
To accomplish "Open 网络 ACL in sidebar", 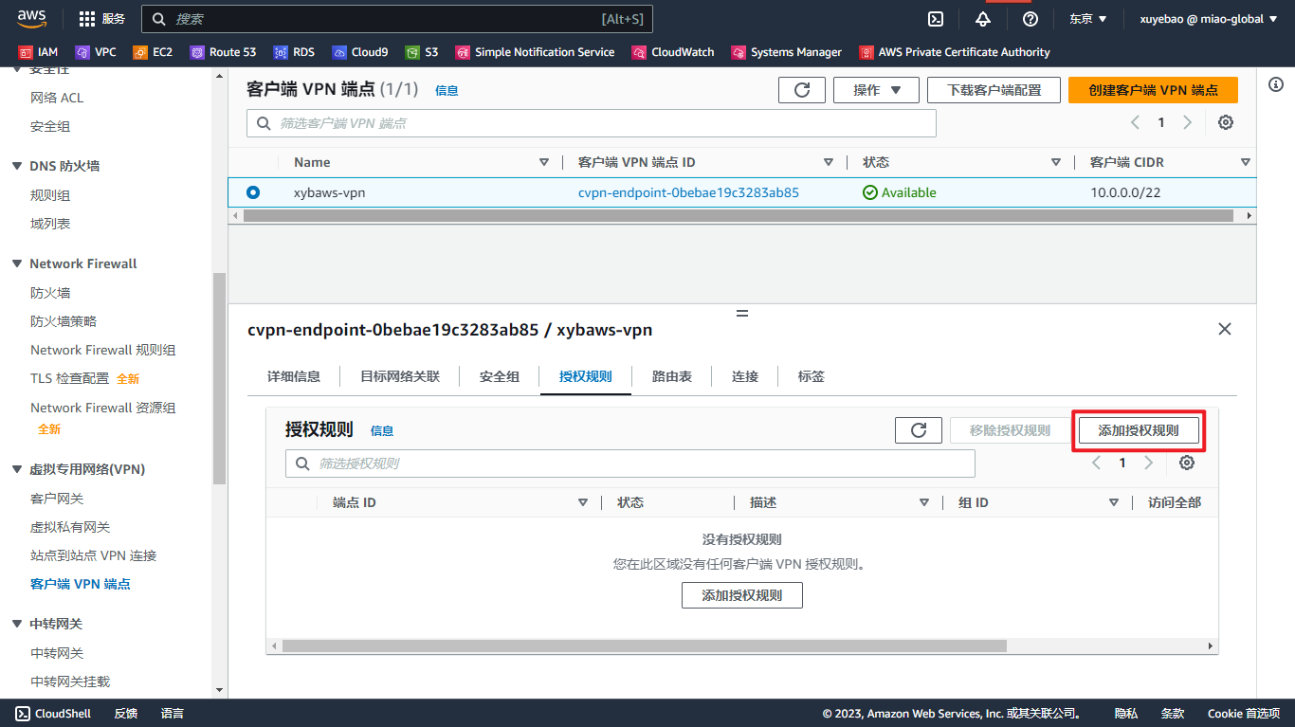I will point(57,98).
